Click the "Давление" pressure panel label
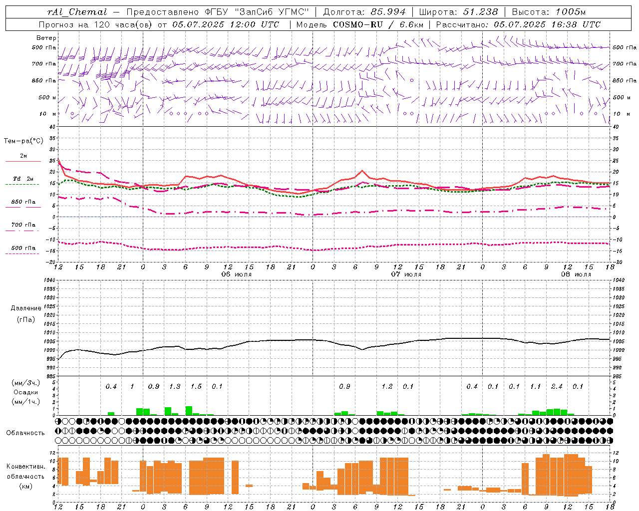Image resolution: width=639 pixels, height=511 pixels. click(26, 308)
